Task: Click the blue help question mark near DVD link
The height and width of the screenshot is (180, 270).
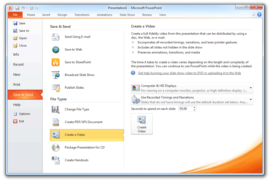Action: point(133,73)
